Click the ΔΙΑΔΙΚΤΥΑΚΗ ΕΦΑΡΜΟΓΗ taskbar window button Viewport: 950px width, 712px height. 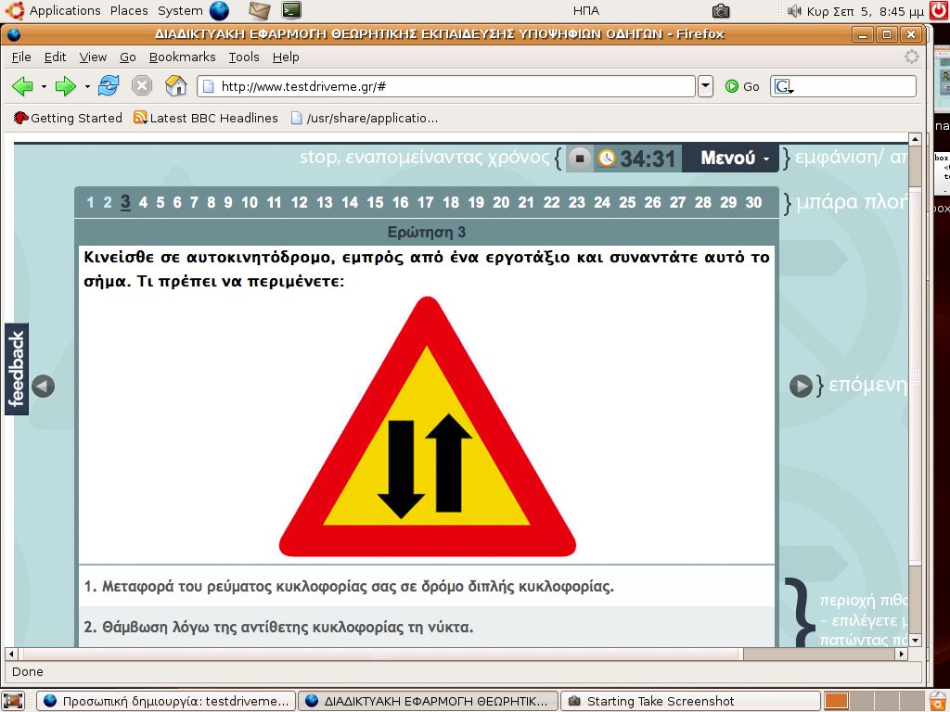429,701
